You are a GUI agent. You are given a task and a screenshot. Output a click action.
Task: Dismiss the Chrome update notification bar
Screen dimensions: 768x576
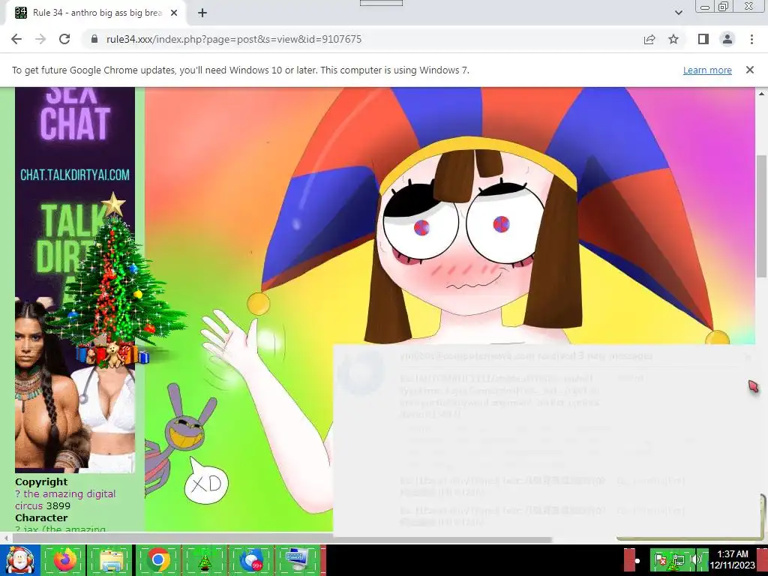(x=750, y=70)
